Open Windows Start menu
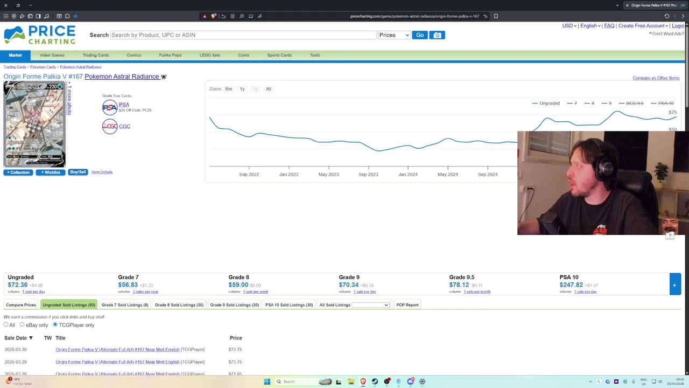 267,382
